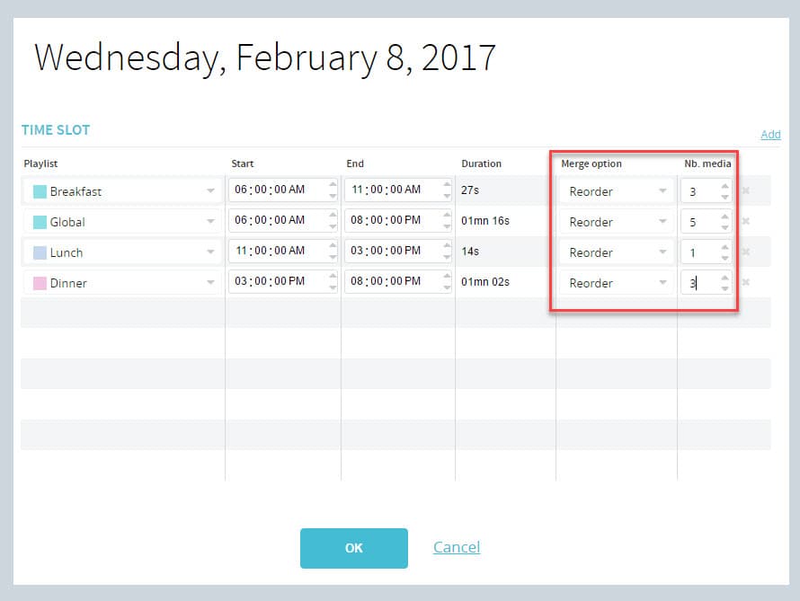Increment Global Nb. media value
Screen dimensions: 800x601
[725, 217]
